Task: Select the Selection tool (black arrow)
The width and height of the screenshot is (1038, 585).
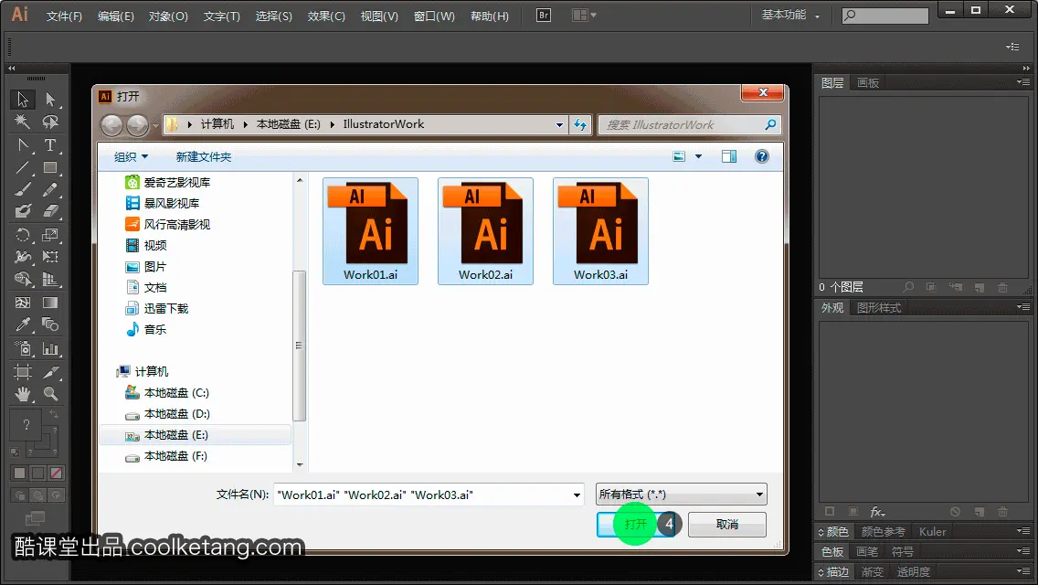Action: pyautogui.click(x=23, y=100)
